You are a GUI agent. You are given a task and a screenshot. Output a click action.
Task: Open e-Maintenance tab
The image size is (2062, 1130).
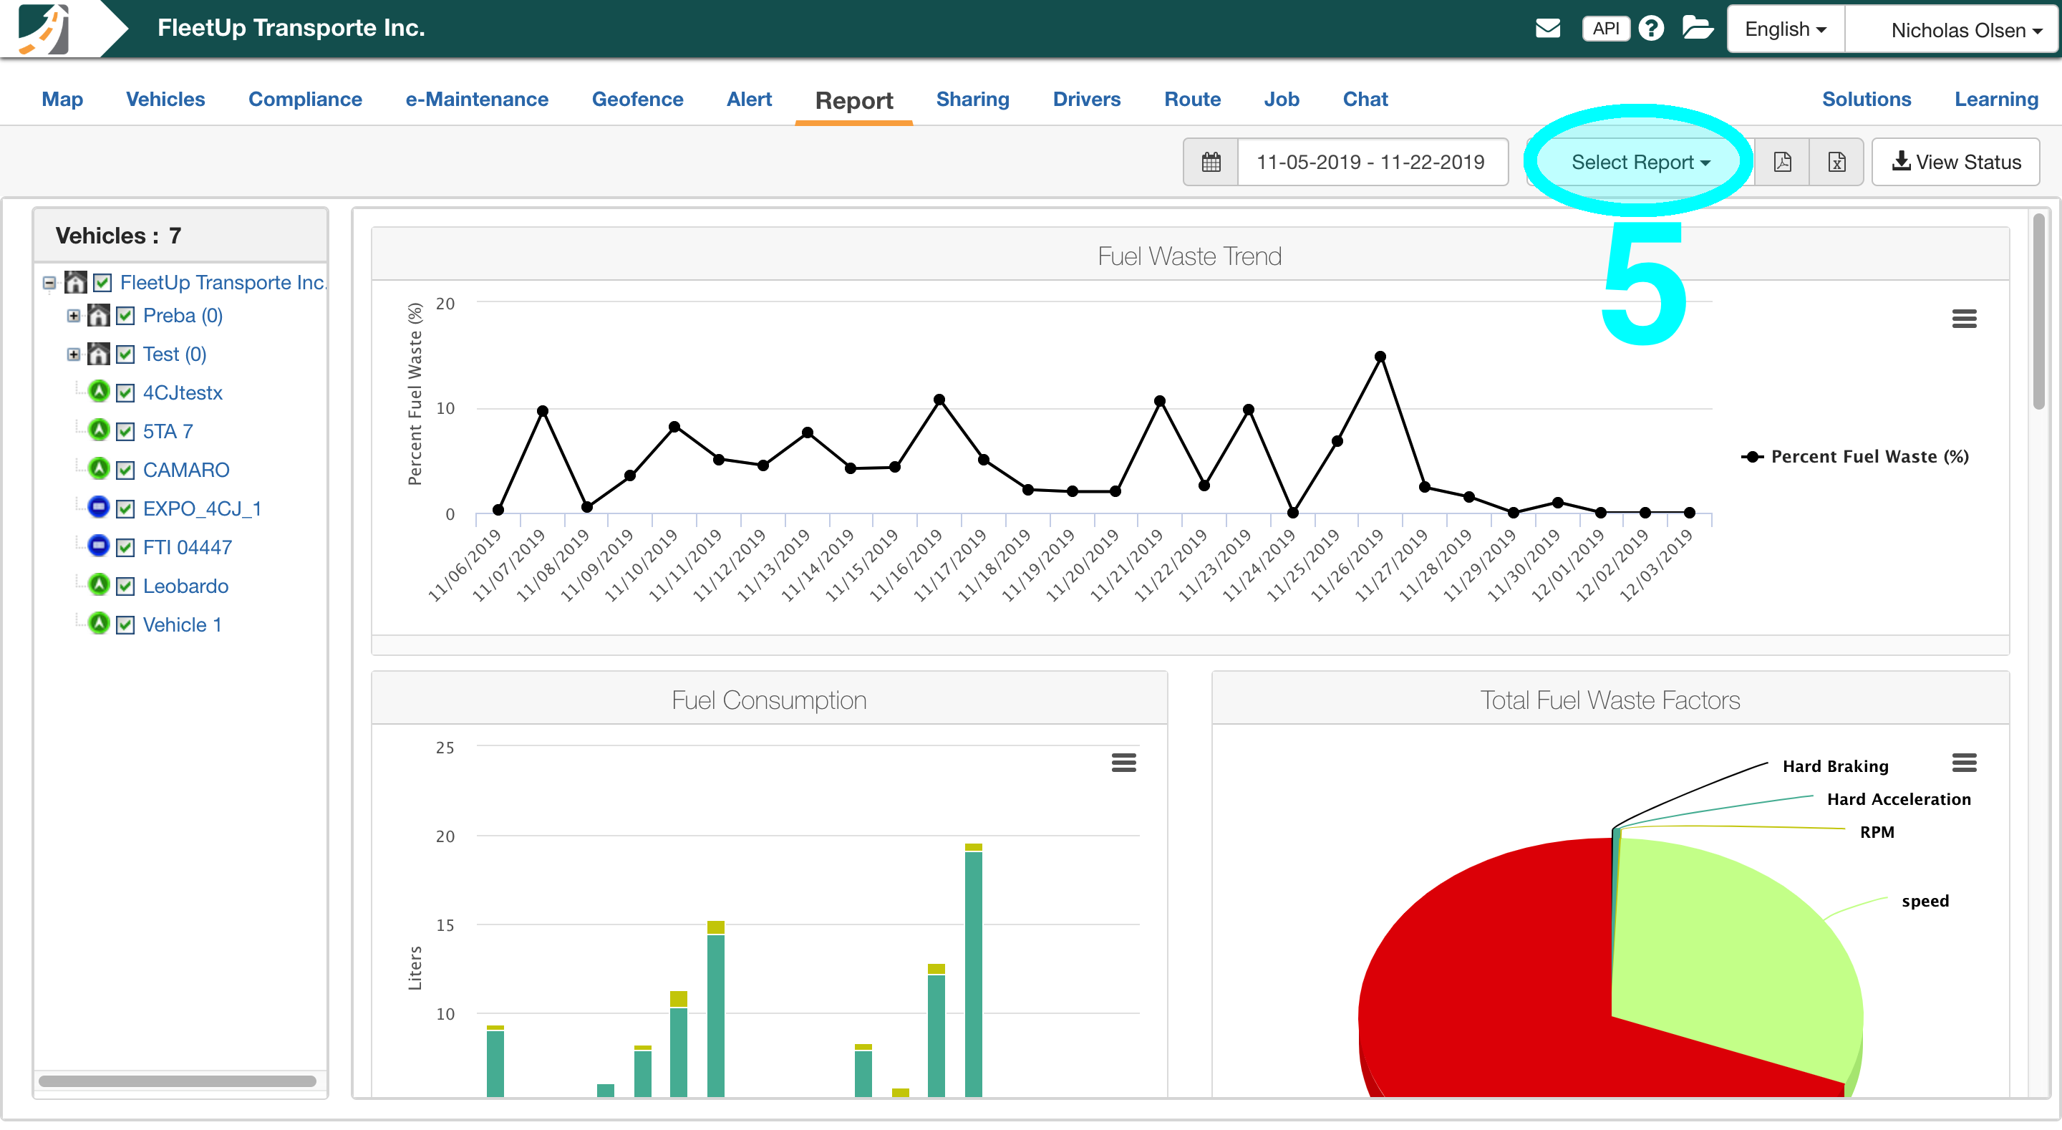[x=477, y=99]
